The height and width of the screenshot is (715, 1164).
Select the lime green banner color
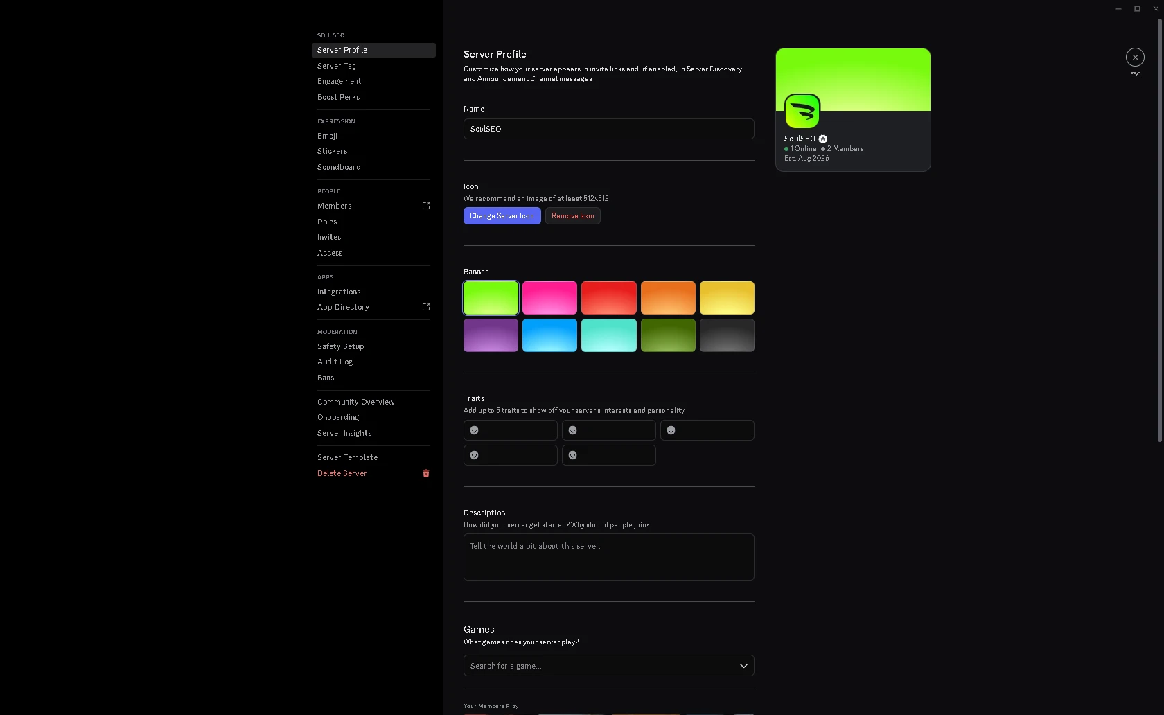(491, 298)
